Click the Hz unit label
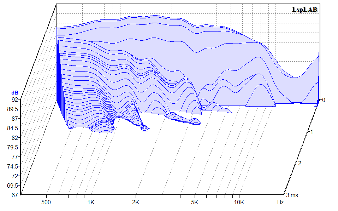338x211 pixels. (280, 203)
